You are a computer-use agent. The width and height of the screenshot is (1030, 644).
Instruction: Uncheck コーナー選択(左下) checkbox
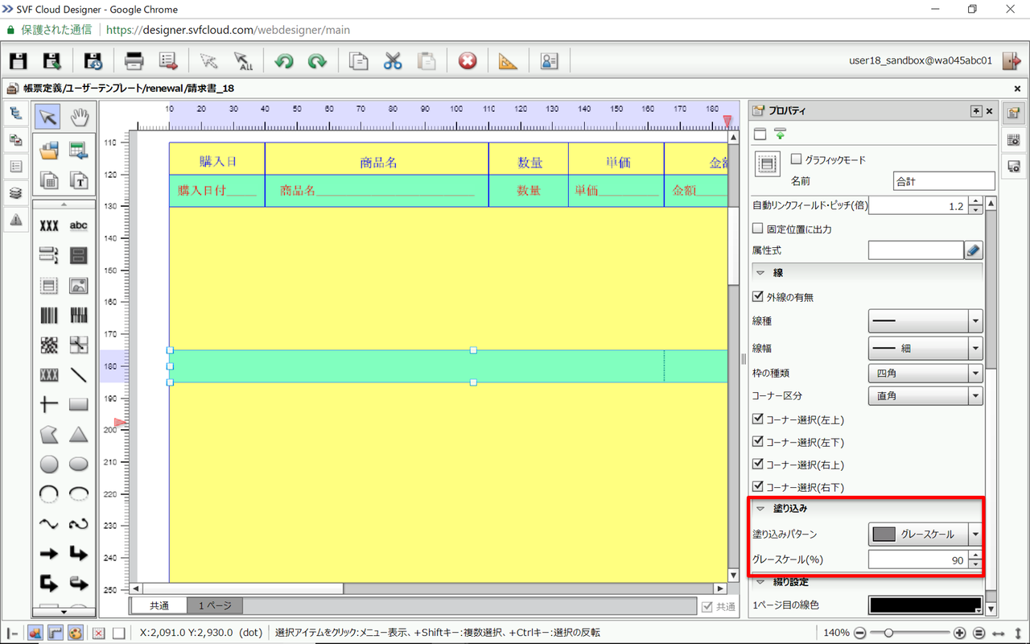coord(757,442)
